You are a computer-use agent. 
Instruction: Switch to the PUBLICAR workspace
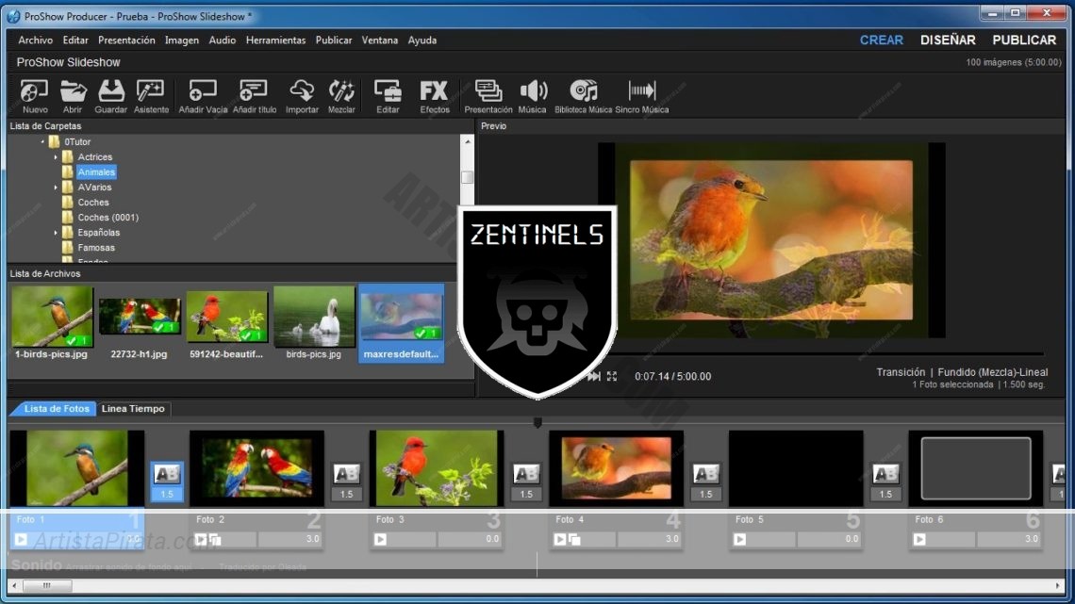tap(1024, 41)
